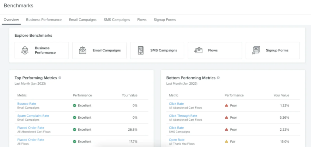Click All Thank You Flows subtitle
311x147 pixels.
(x=182, y=144)
